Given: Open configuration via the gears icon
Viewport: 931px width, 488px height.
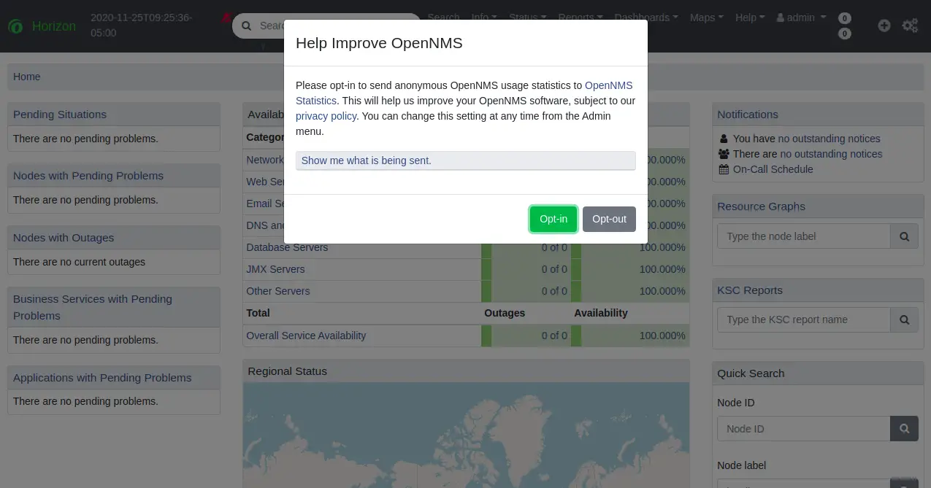Looking at the screenshot, I should [x=910, y=25].
